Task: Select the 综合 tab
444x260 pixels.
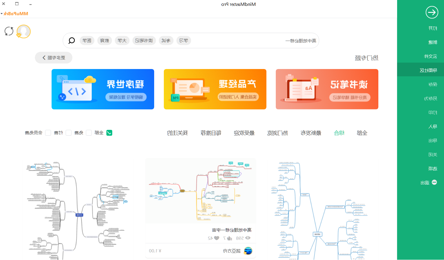Action: [339, 133]
